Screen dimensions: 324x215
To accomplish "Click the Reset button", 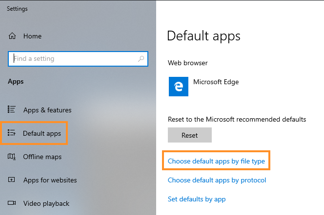I will tap(190, 135).
